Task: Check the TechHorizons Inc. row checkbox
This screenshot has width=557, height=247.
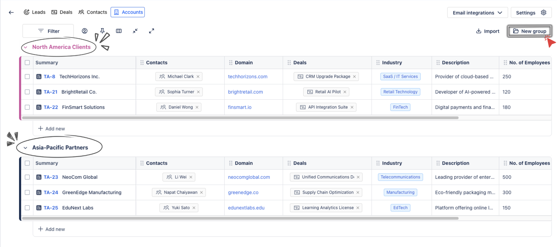Action: pyautogui.click(x=27, y=77)
